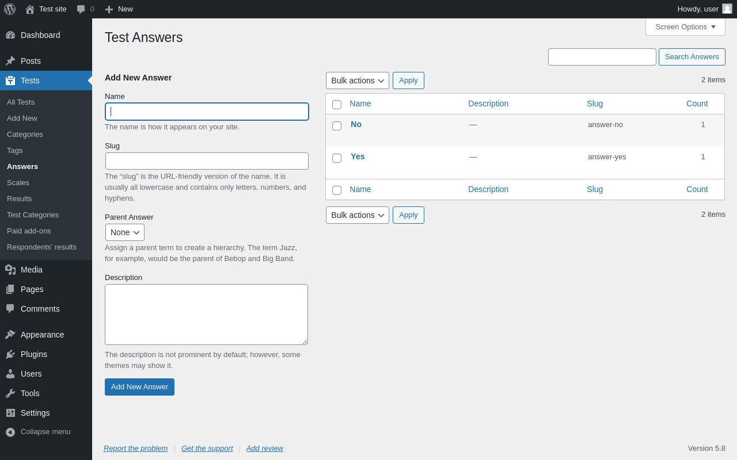
Task: Open the comments bubble icon in admin bar
Action: click(81, 9)
